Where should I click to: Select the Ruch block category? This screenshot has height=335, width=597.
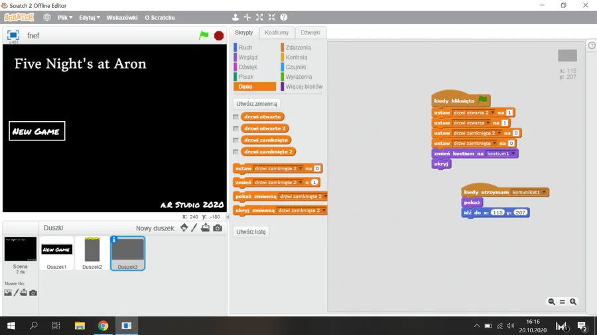pos(245,48)
